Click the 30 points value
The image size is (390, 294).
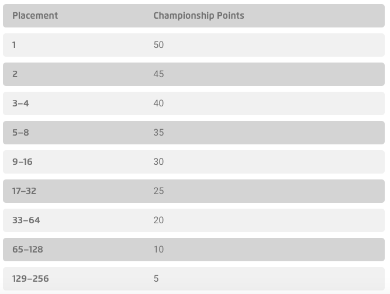click(x=158, y=162)
